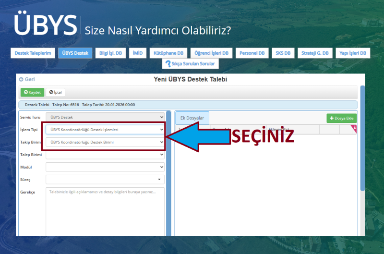Open the Modül dropdown
This screenshot has width=384, height=254.
(x=105, y=167)
